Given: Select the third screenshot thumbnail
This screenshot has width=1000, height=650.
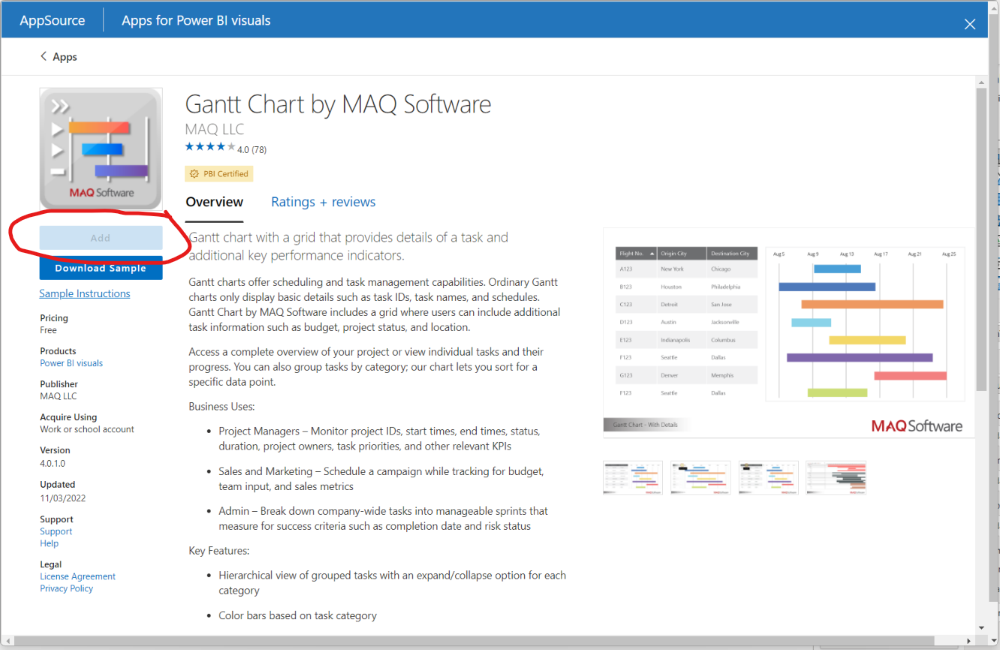Looking at the screenshot, I should pos(768,477).
